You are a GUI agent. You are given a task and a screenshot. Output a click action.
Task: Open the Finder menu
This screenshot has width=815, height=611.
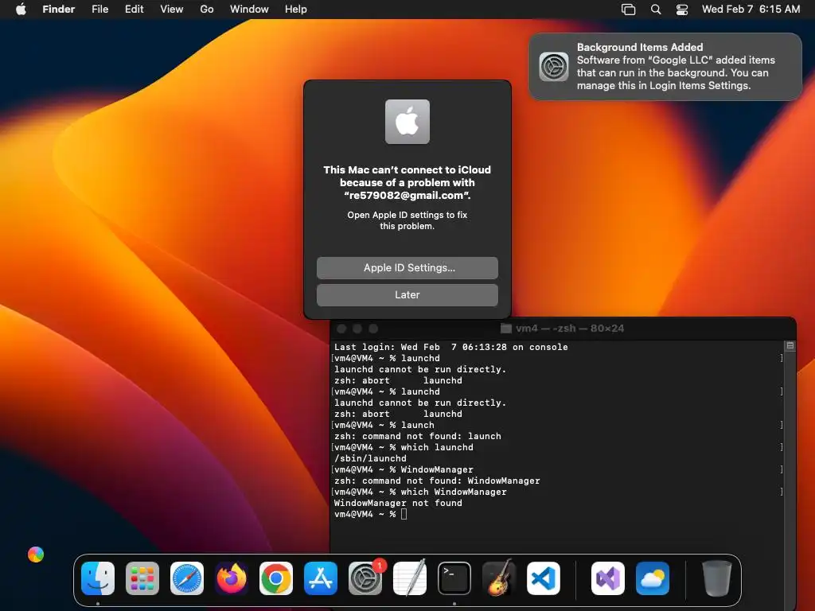point(59,10)
